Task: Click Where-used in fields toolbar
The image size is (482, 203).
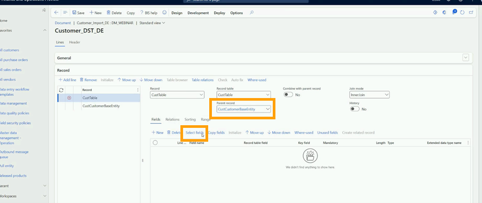Action: click(x=304, y=133)
